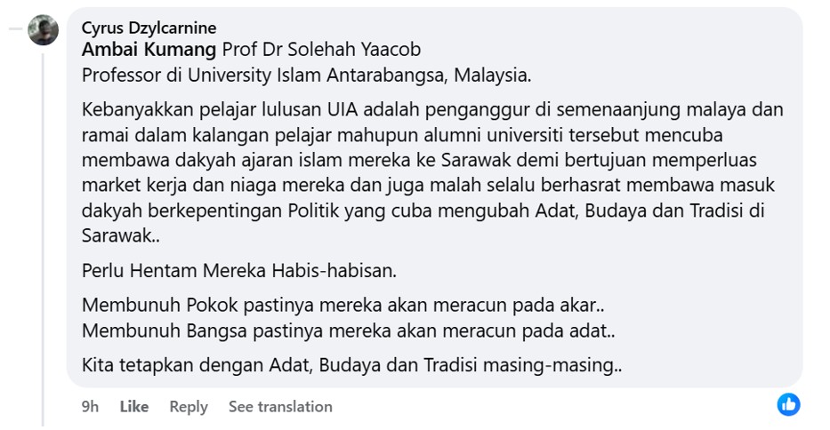Open Cyrus Dzylcarnine's profile picture
This screenshot has width=830, height=430.
(x=43, y=30)
